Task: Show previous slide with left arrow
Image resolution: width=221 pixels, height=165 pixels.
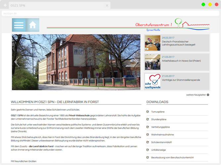Action: coord(17,62)
